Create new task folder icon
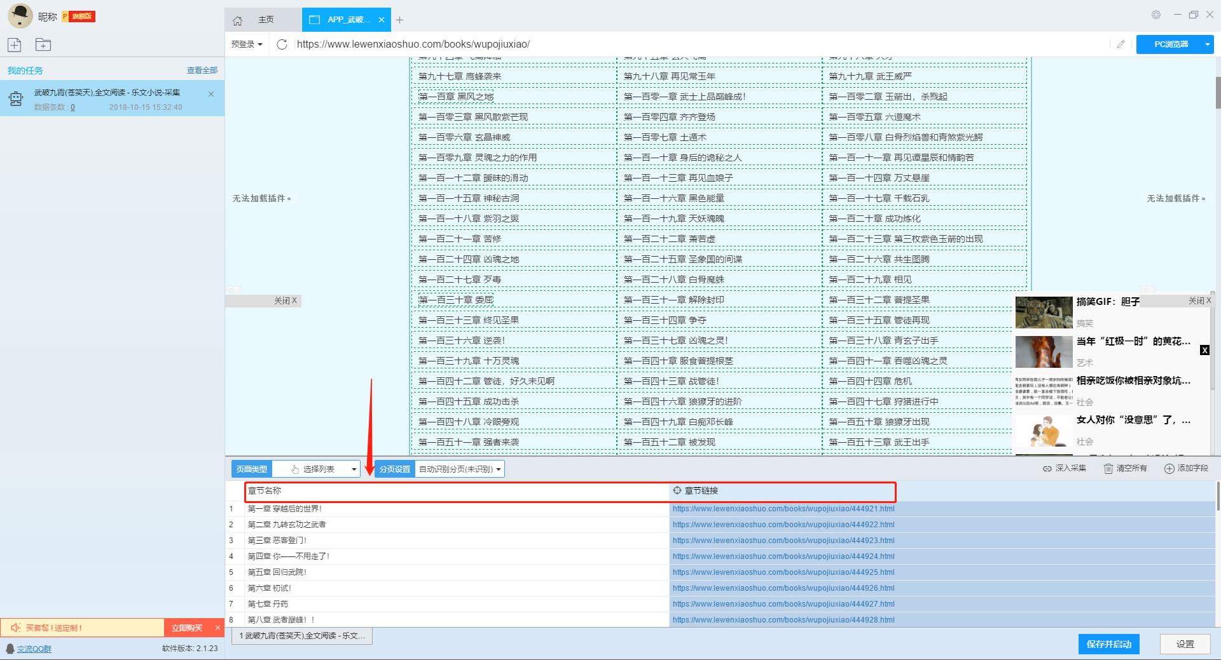1221x660 pixels. tap(43, 44)
